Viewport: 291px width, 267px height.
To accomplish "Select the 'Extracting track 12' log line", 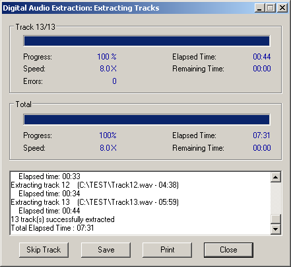I will tap(94, 185).
